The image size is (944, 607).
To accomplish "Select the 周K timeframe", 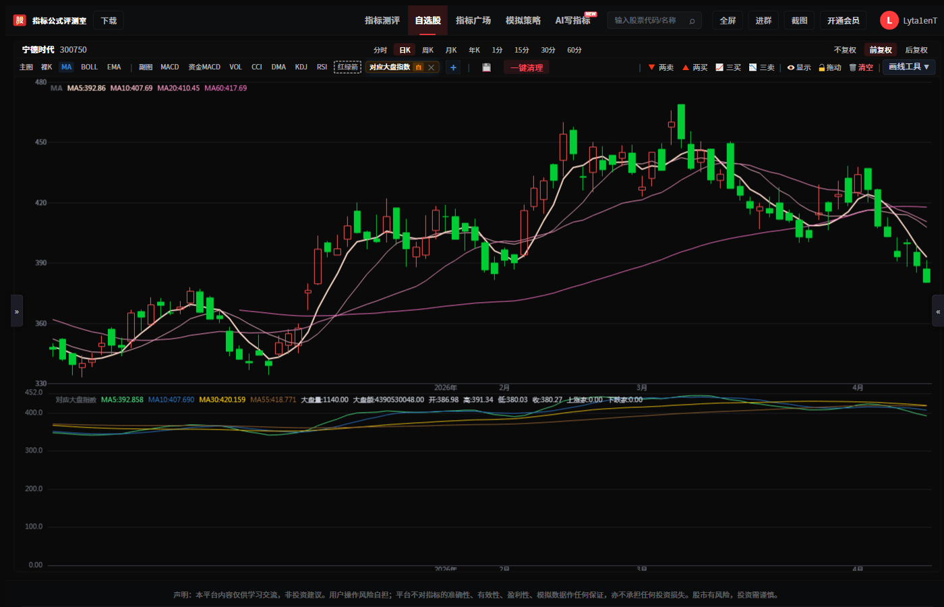I will point(428,50).
